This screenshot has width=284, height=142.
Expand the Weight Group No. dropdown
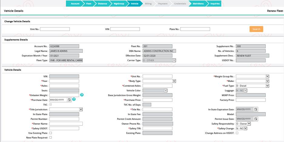267,77
